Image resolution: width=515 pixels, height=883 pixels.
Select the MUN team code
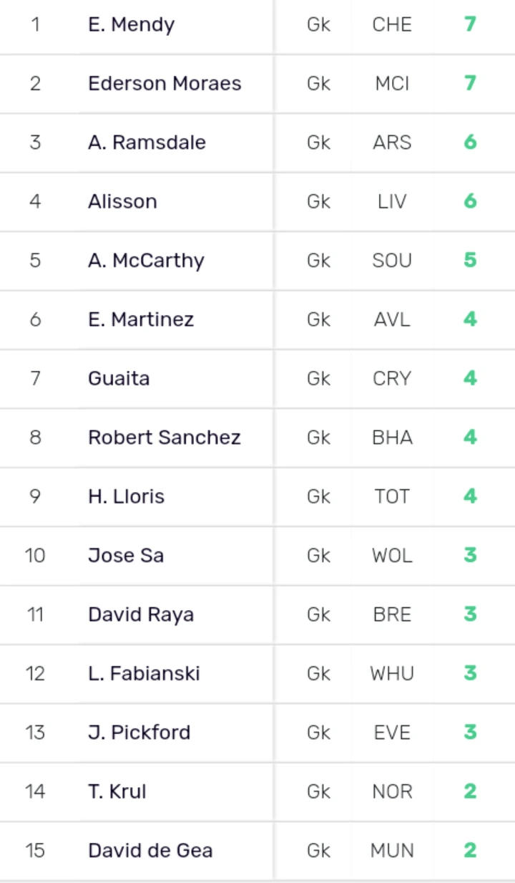tap(392, 851)
